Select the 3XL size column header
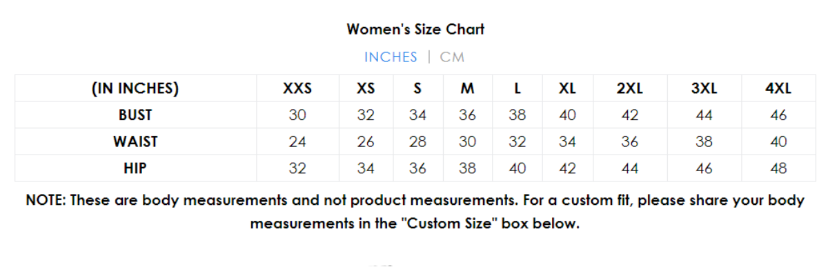The width and height of the screenshot is (828, 276). point(704,89)
